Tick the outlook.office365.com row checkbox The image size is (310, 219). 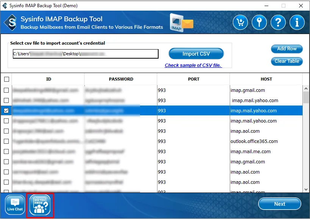tap(6, 141)
